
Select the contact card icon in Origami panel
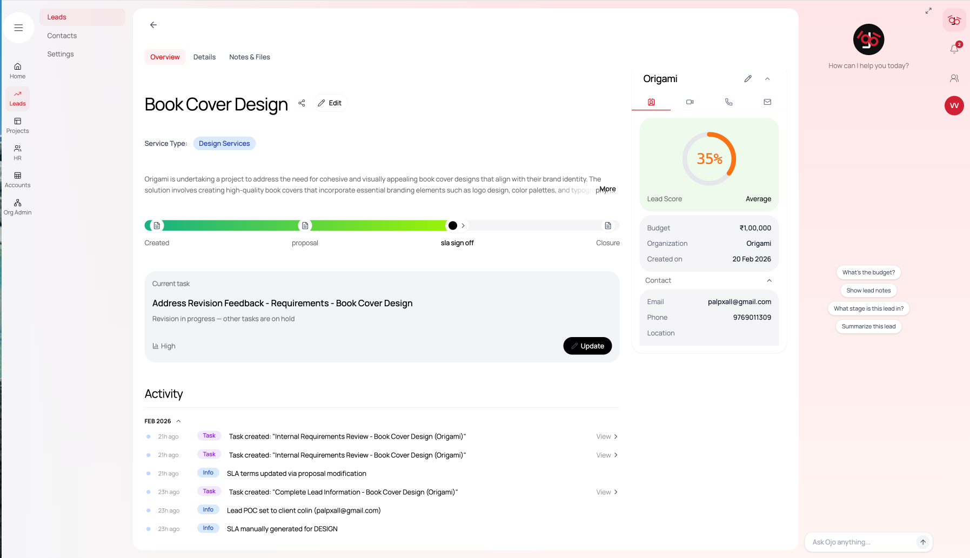[x=651, y=102]
